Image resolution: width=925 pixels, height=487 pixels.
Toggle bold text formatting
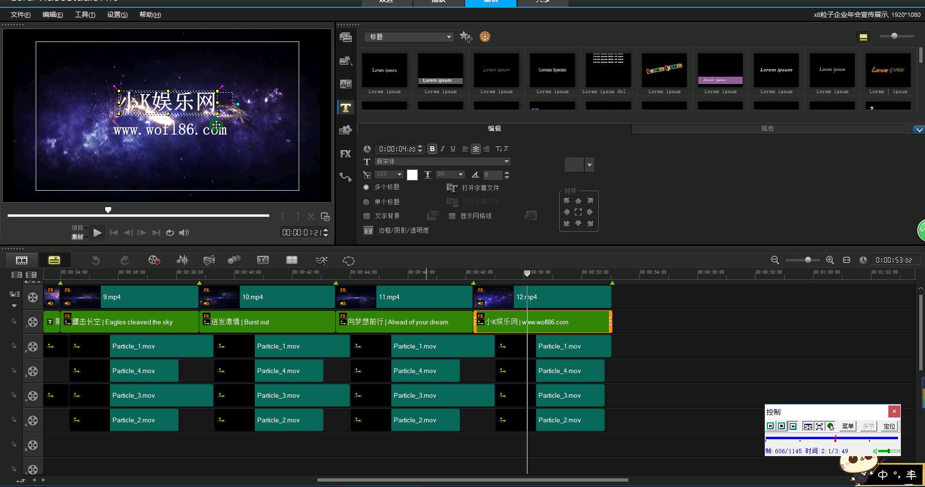pos(432,149)
